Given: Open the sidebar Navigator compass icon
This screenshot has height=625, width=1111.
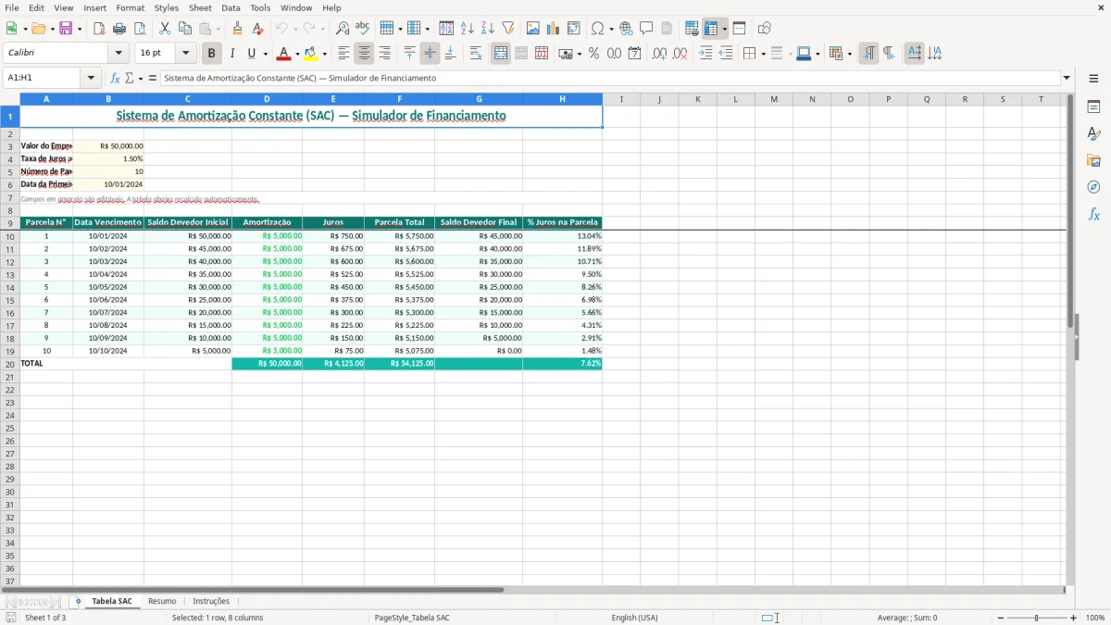Looking at the screenshot, I should pos(1093,187).
